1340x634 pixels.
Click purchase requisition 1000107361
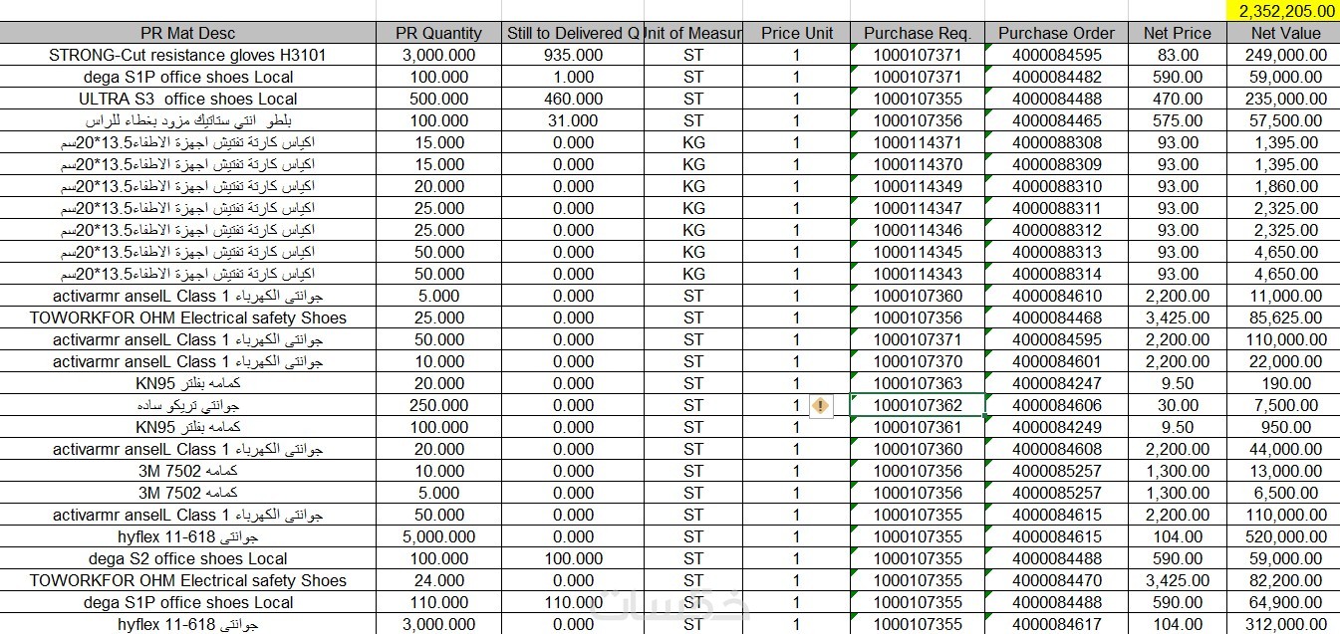918,427
